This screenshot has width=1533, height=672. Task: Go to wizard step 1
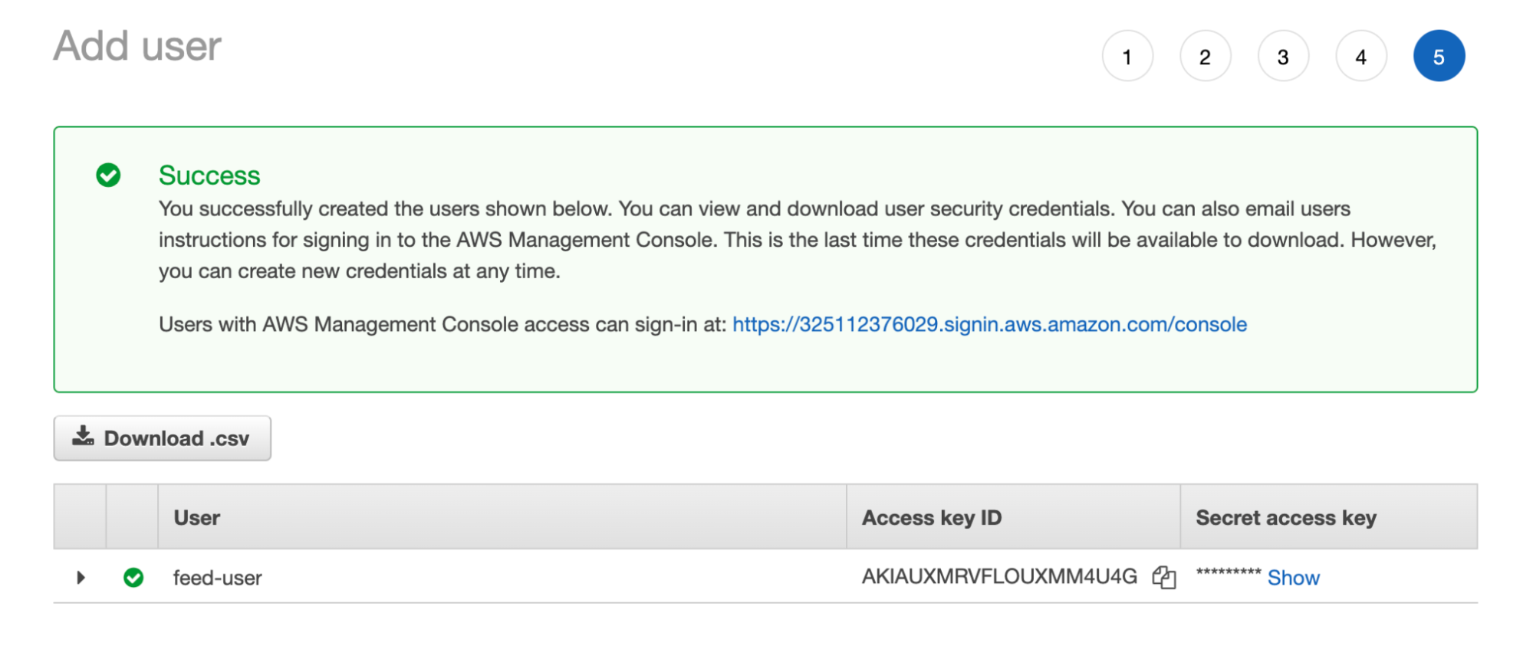point(1127,56)
